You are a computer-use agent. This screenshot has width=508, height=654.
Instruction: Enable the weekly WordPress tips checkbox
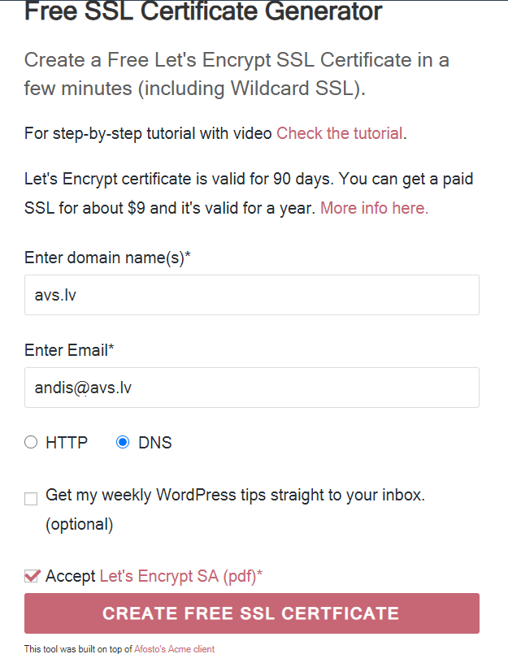pos(31,499)
